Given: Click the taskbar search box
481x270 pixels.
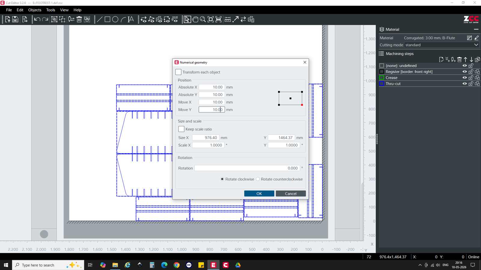Looking at the screenshot, I should [48, 265].
